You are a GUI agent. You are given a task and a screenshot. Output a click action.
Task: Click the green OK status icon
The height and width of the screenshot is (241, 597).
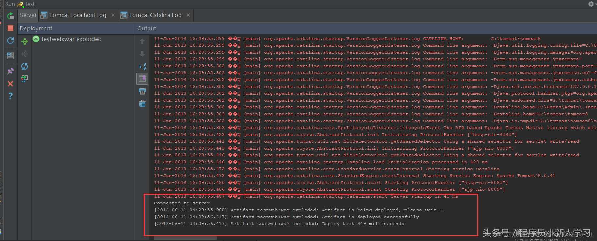point(36,39)
